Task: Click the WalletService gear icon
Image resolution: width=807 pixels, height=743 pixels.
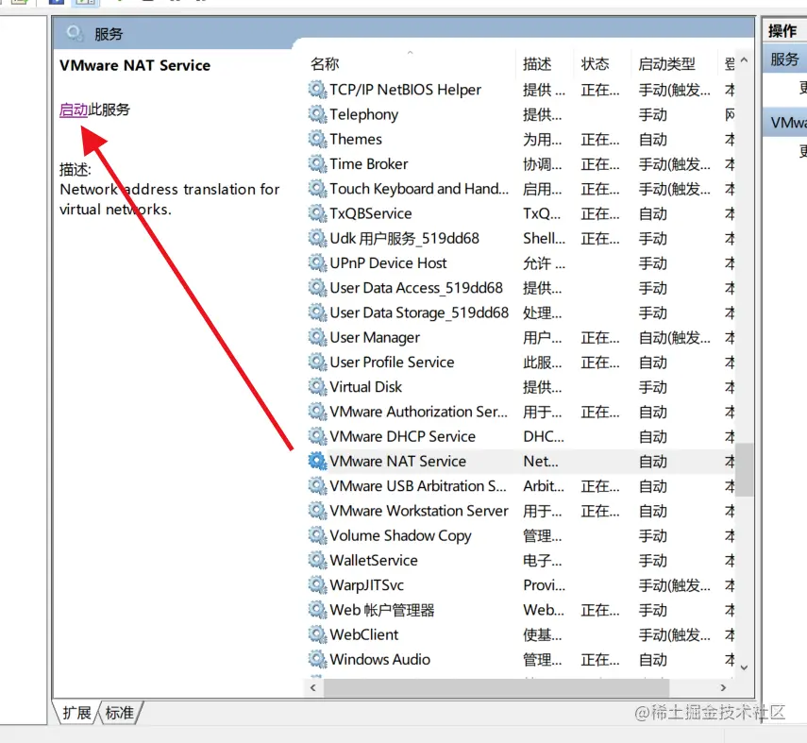Action: point(317,560)
